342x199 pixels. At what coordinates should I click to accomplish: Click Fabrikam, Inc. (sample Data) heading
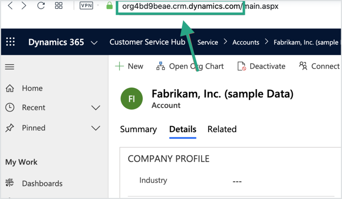point(223,94)
